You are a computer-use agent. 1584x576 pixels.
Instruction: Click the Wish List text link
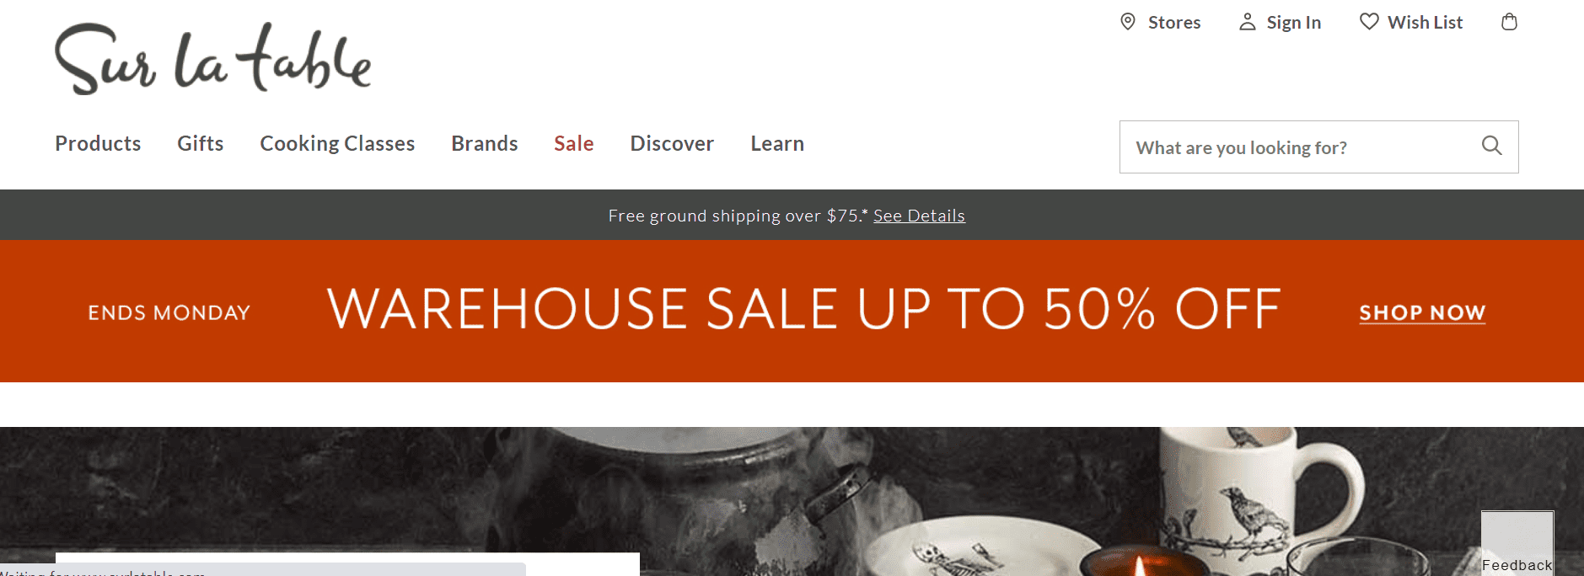pyautogui.click(x=1425, y=23)
